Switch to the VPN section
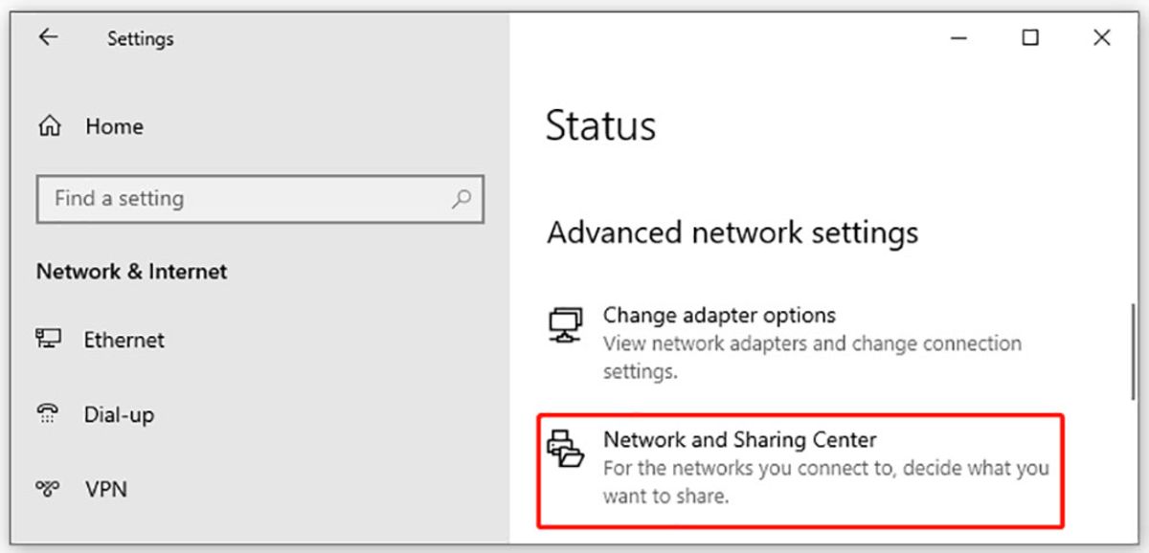Screen dimensions: 1149x553 pos(105,489)
